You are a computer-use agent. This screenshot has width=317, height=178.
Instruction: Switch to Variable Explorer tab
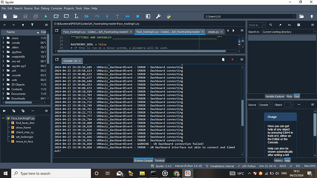tap(275, 97)
